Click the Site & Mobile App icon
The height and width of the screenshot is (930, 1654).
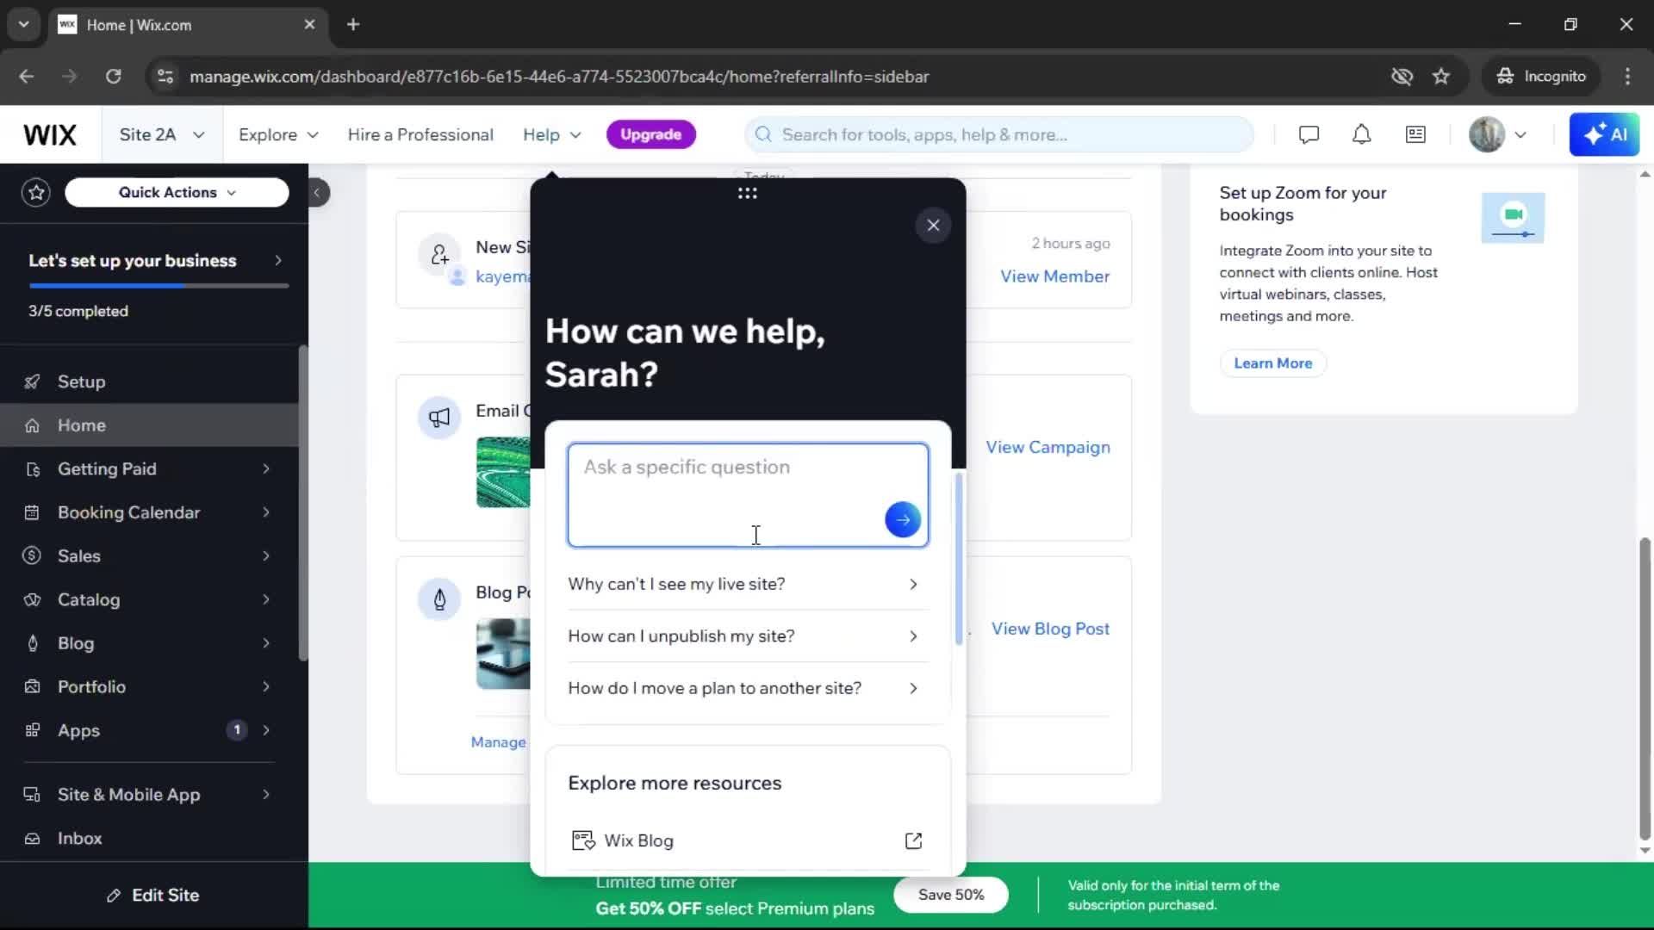tap(32, 795)
